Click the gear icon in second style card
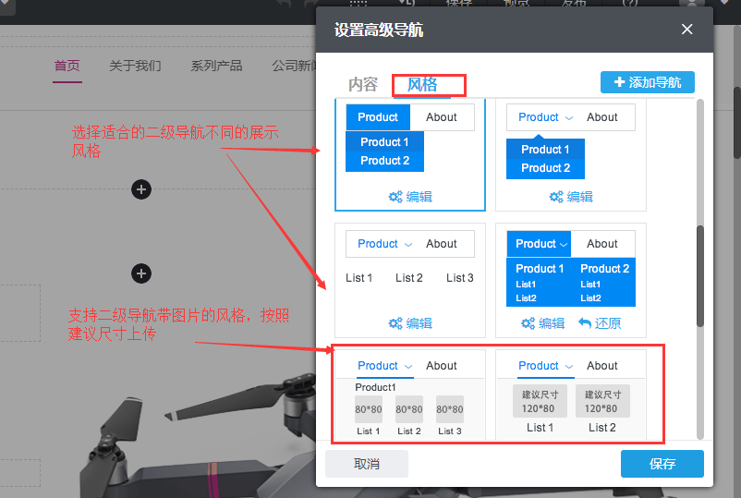Viewport: 741px width, 498px height. [556, 197]
